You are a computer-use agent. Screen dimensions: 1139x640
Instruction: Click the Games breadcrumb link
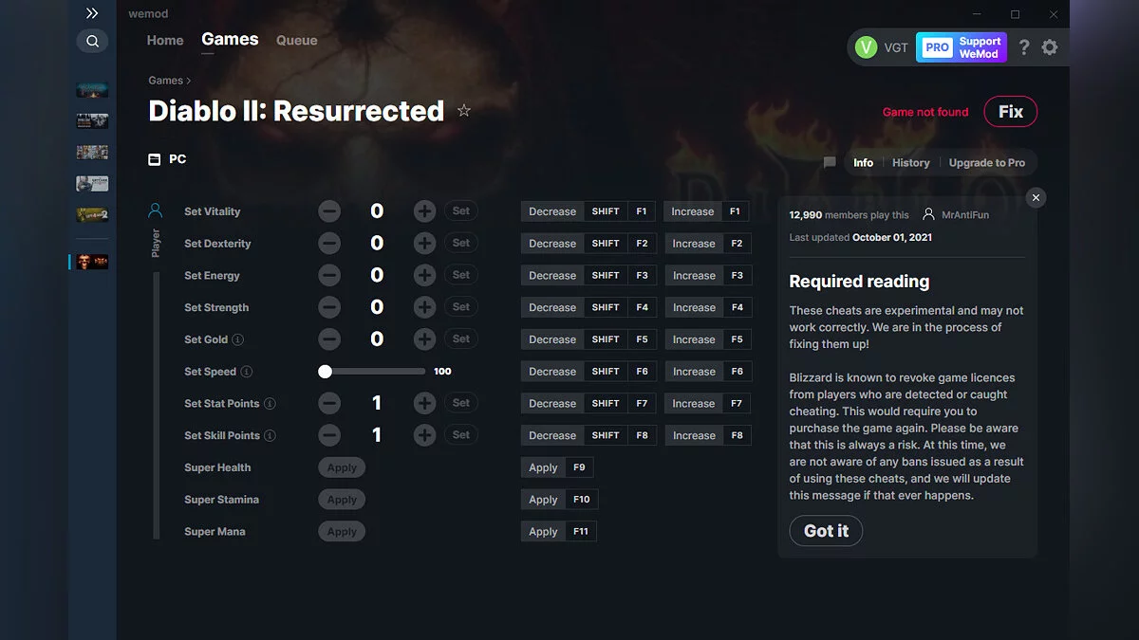click(x=163, y=81)
